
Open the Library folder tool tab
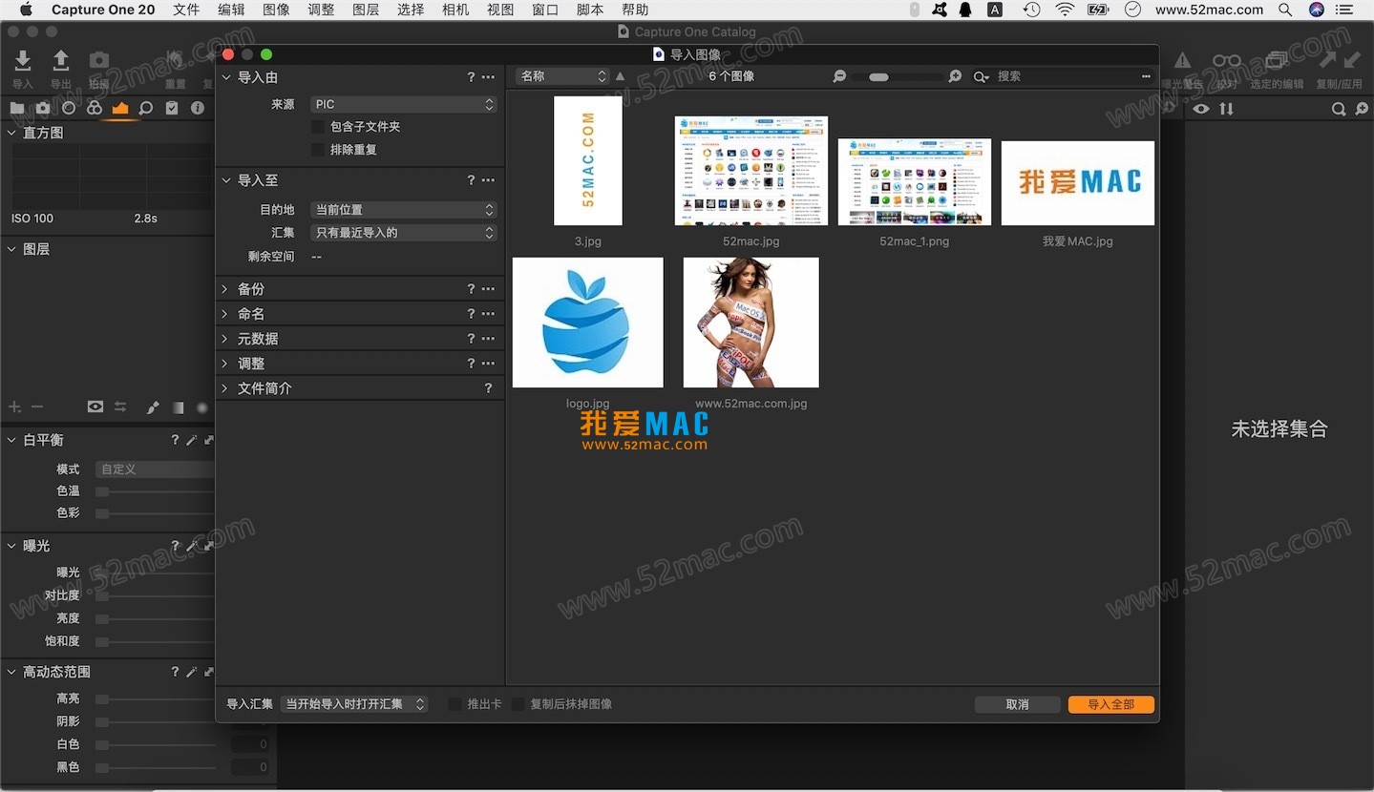tap(17, 108)
